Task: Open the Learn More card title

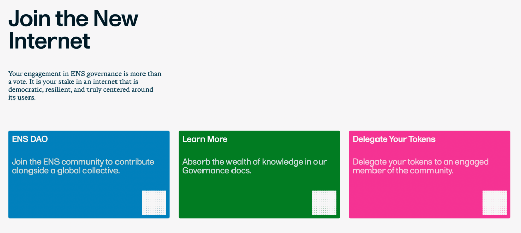Action: click(x=205, y=139)
